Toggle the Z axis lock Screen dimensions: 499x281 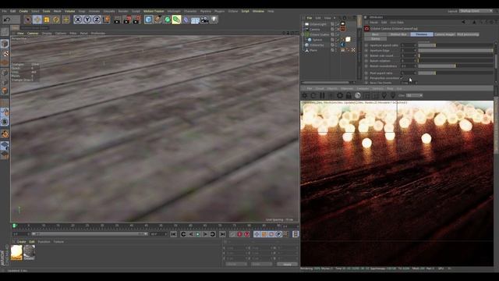97,20
